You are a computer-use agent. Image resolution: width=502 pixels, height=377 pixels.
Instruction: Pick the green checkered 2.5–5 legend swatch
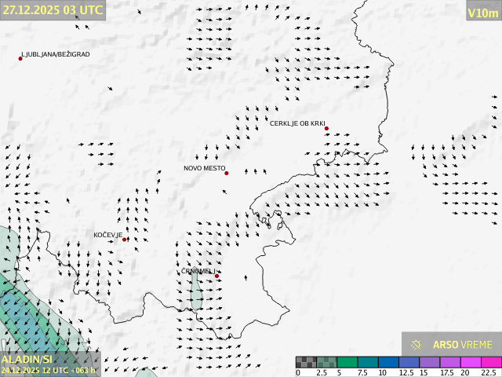[x=326, y=362]
